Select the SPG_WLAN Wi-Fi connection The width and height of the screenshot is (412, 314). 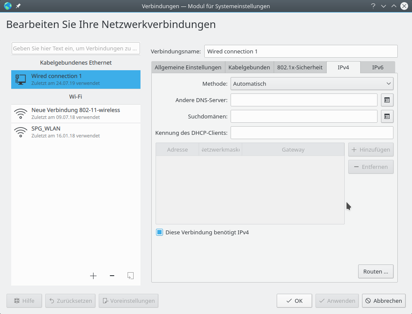(76, 132)
